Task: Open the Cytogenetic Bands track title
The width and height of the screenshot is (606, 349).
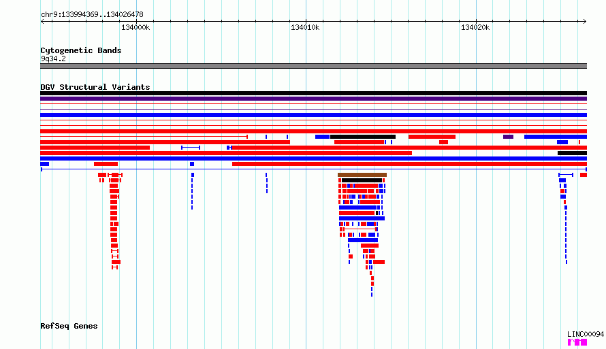Action: 81,50
